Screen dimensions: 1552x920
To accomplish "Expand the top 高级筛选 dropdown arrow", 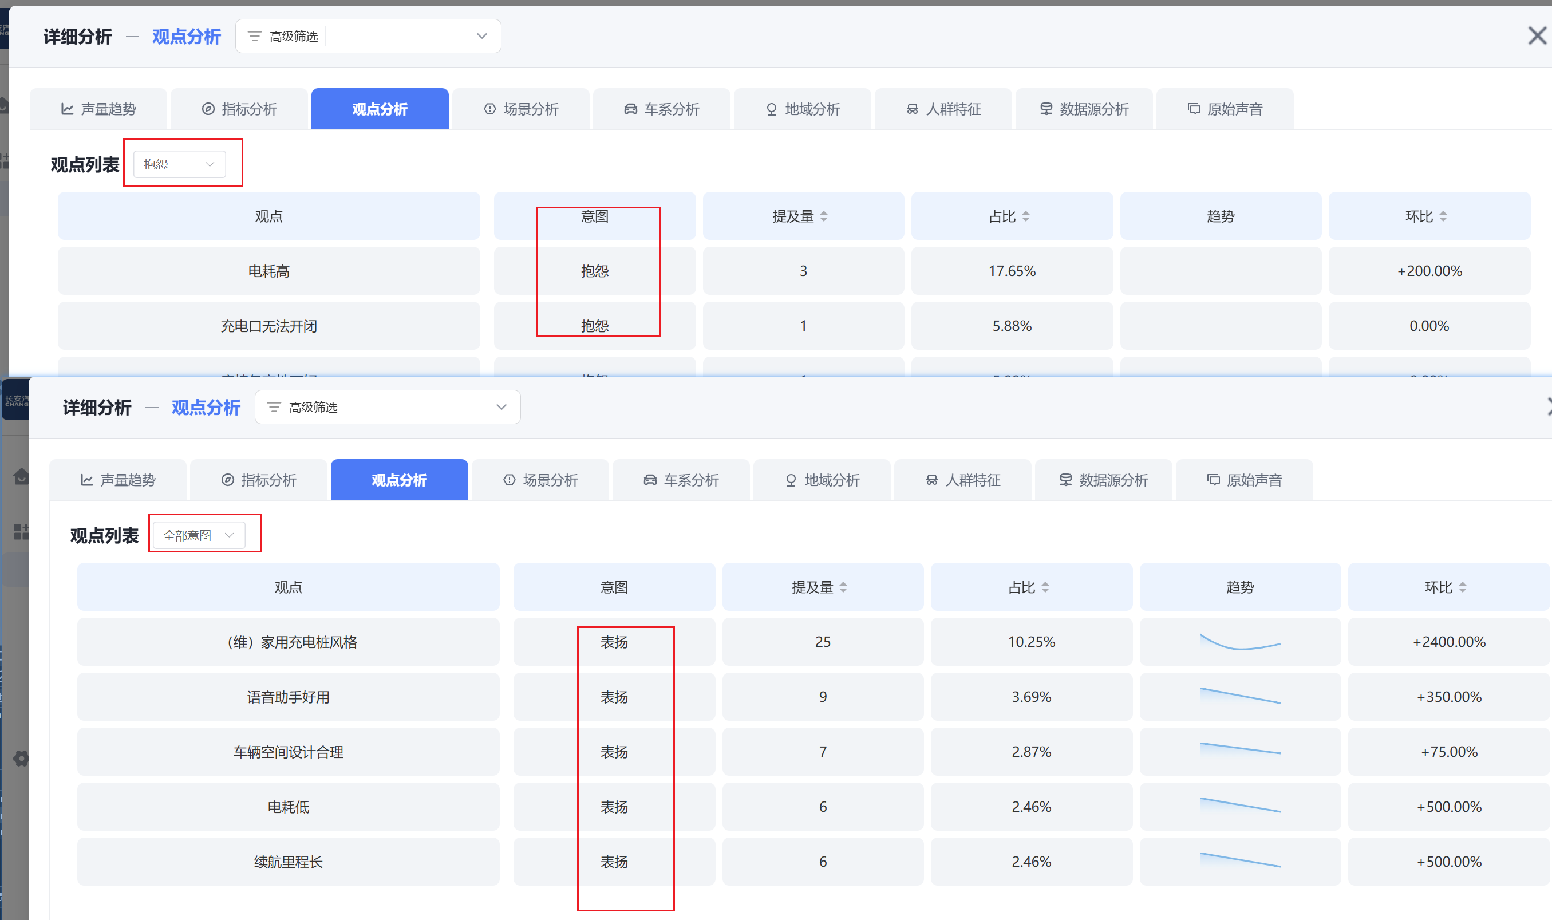I will click(481, 36).
